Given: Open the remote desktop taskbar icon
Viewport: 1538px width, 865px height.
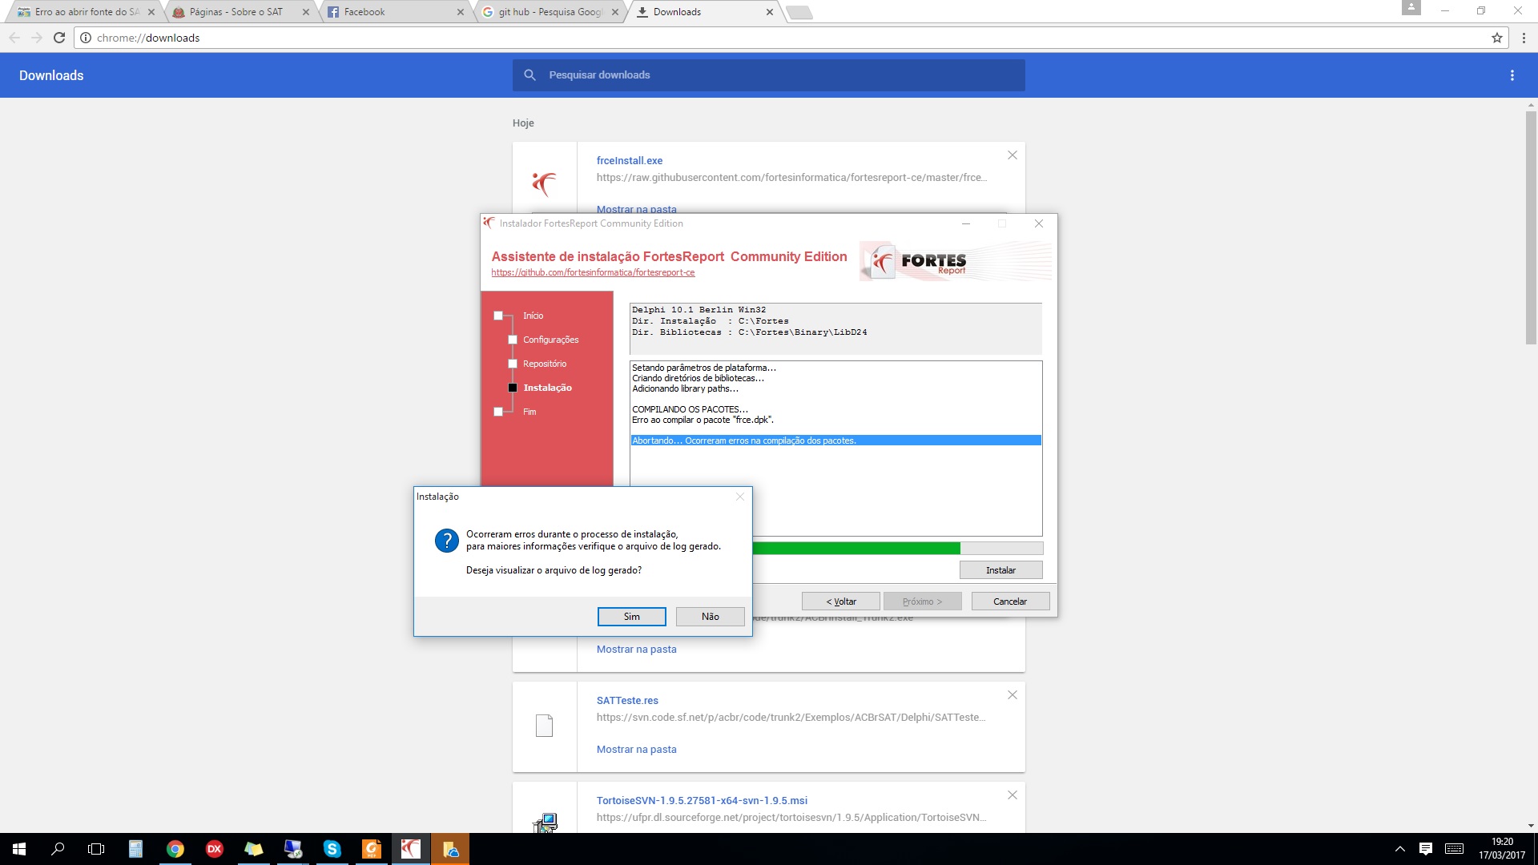Looking at the screenshot, I should tap(292, 849).
